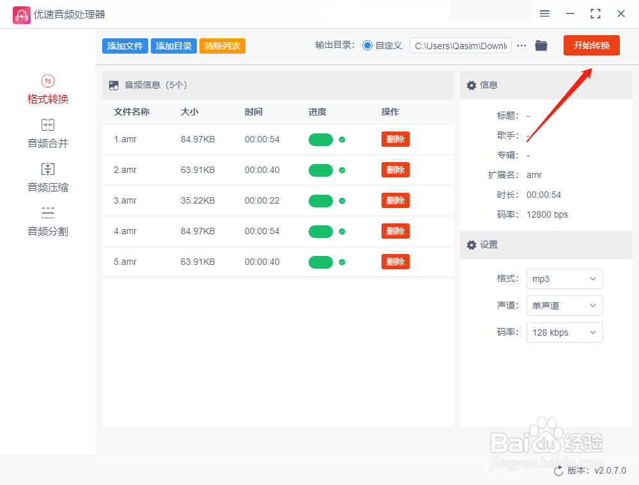Click the output directory path field
This screenshot has height=485, width=639.
click(460, 45)
